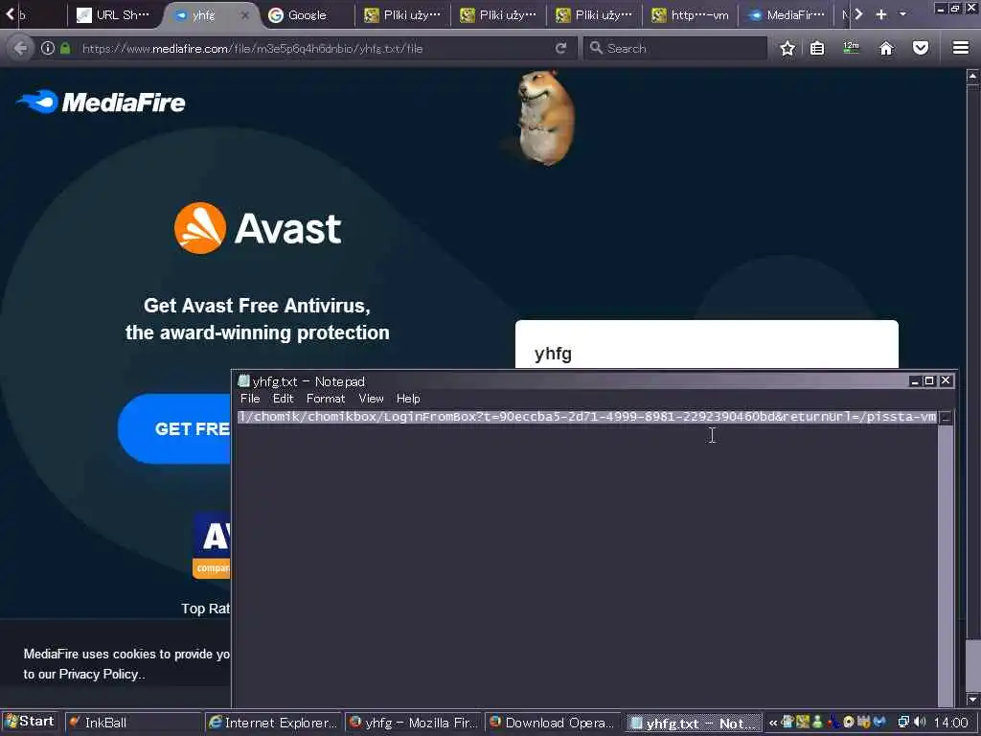Switch to yhfg - Mozilla Firefox taskbar button
981x736 pixels.
(x=413, y=723)
